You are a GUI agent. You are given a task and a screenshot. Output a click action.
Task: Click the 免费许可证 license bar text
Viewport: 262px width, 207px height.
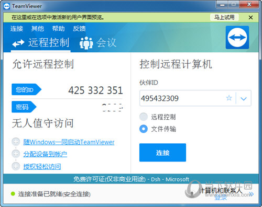(131, 179)
